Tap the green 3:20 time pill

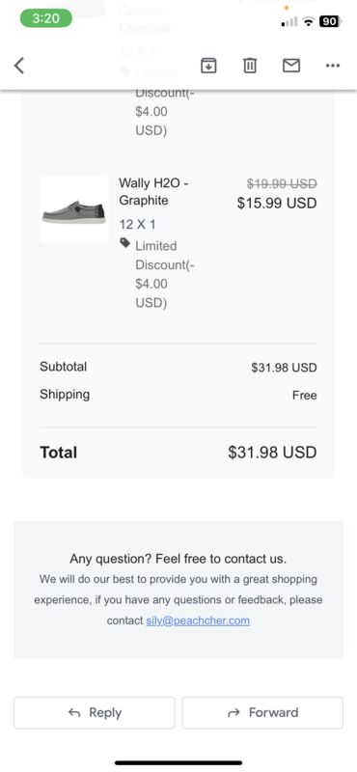tap(45, 18)
